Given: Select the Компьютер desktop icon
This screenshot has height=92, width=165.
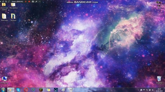Looking at the screenshot, I should (4, 80).
